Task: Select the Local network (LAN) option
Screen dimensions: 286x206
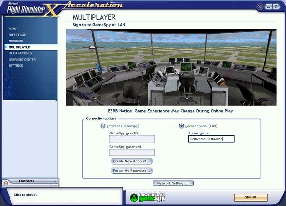Action: tap(181, 126)
